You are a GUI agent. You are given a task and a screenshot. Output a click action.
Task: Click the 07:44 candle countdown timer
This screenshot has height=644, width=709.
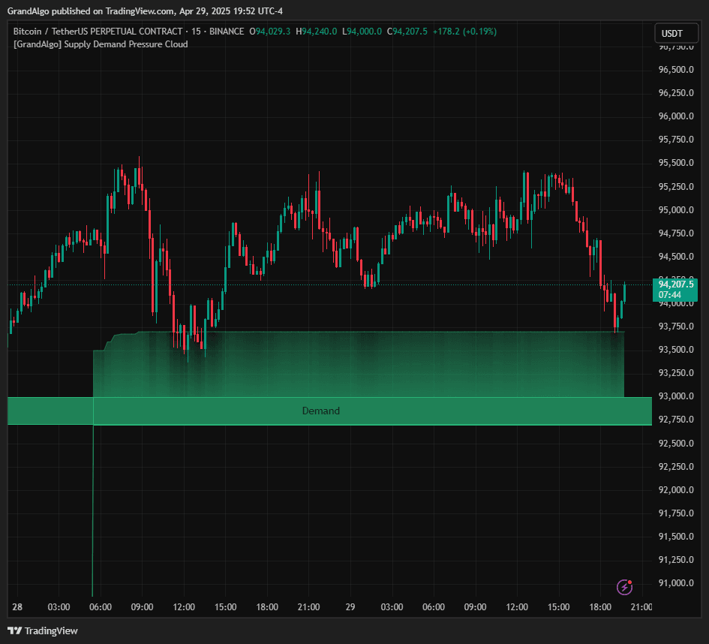669,295
